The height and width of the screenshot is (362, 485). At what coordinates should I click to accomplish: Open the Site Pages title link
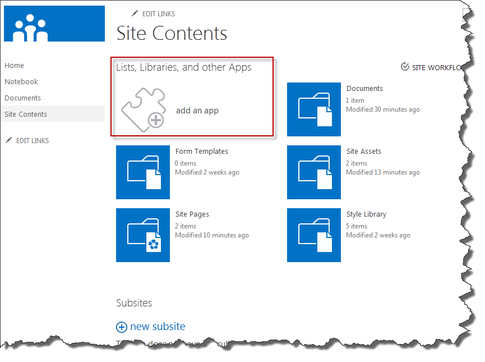(192, 214)
